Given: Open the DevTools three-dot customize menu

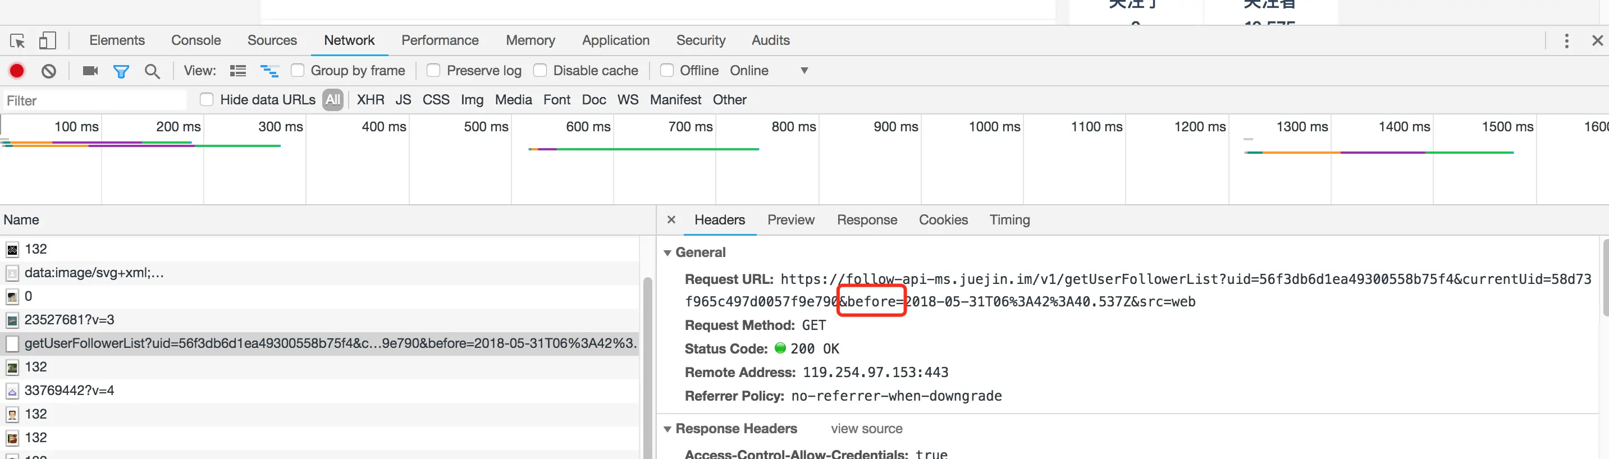Looking at the screenshot, I should (1566, 40).
